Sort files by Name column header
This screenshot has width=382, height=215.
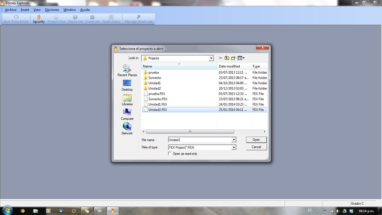point(179,66)
